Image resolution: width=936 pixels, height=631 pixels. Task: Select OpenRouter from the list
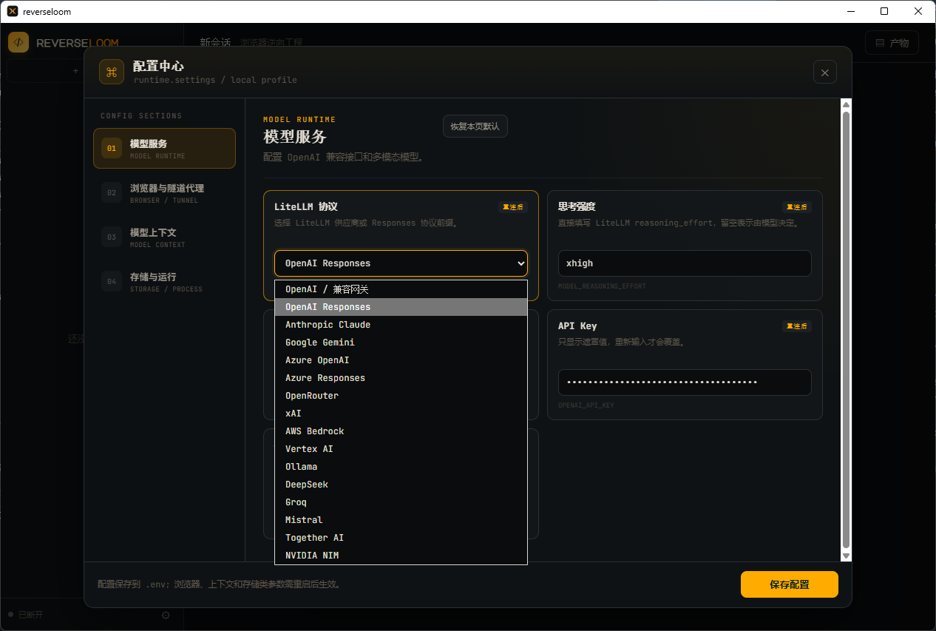coord(401,396)
